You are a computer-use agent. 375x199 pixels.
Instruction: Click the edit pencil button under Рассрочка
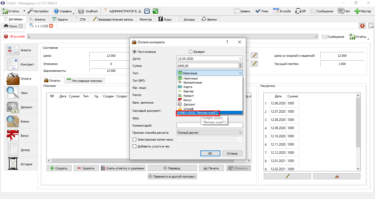coord(287,176)
